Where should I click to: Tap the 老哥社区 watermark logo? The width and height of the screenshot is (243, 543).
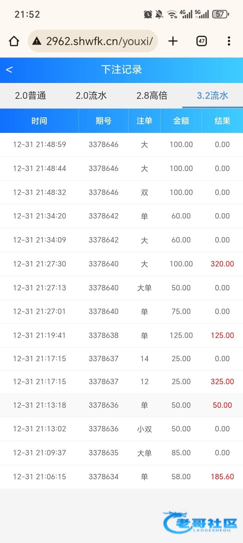pyautogui.click(x=200, y=522)
